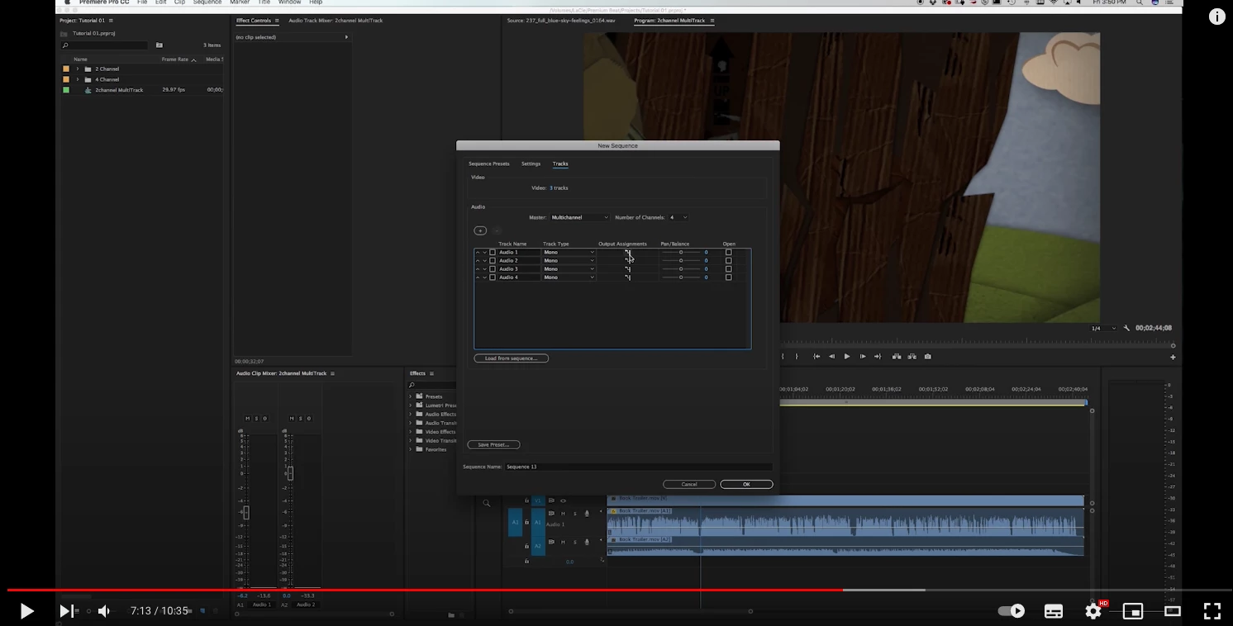Switch to Sequence Presets tab
The width and height of the screenshot is (1233, 626).
pyautogui.click(x=489, y=164)
